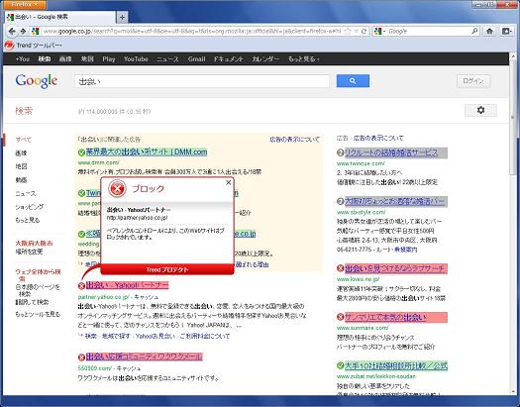Image resolution: width=520 pixels, height=407 pixels.
Task: Select カレンダー in the black Google bar
Action: click(x=265, y=59)
